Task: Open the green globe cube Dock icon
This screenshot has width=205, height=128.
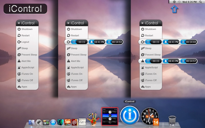Action: pos(60,122)
